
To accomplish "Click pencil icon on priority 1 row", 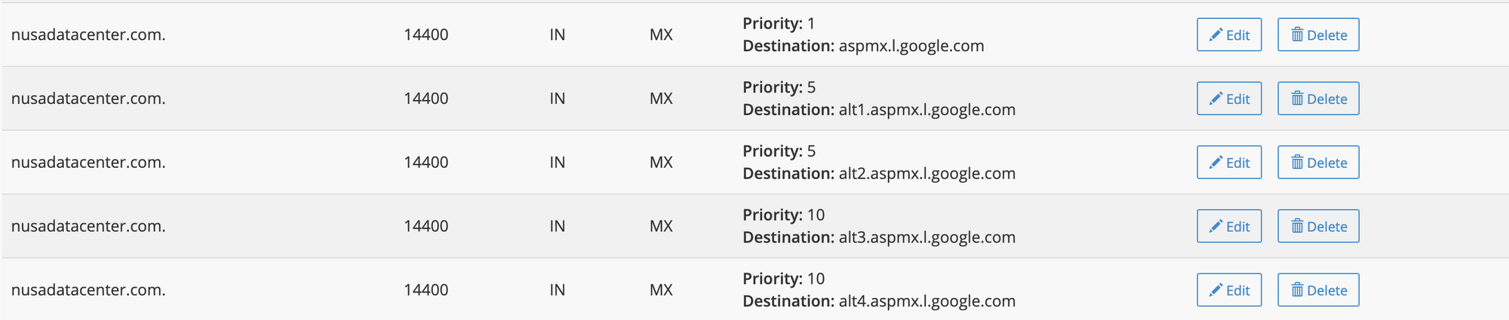I will click(1215, 35).
